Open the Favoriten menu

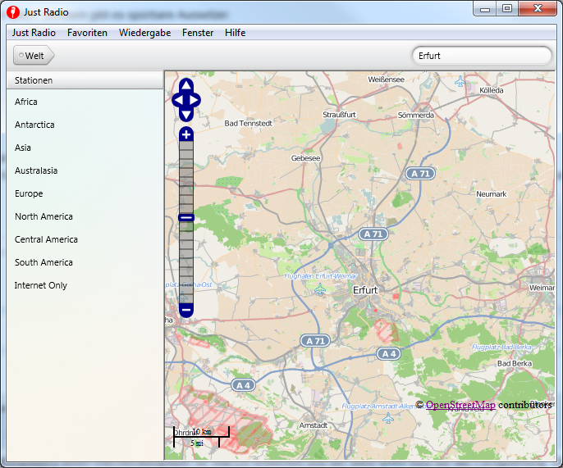[87, 33]
